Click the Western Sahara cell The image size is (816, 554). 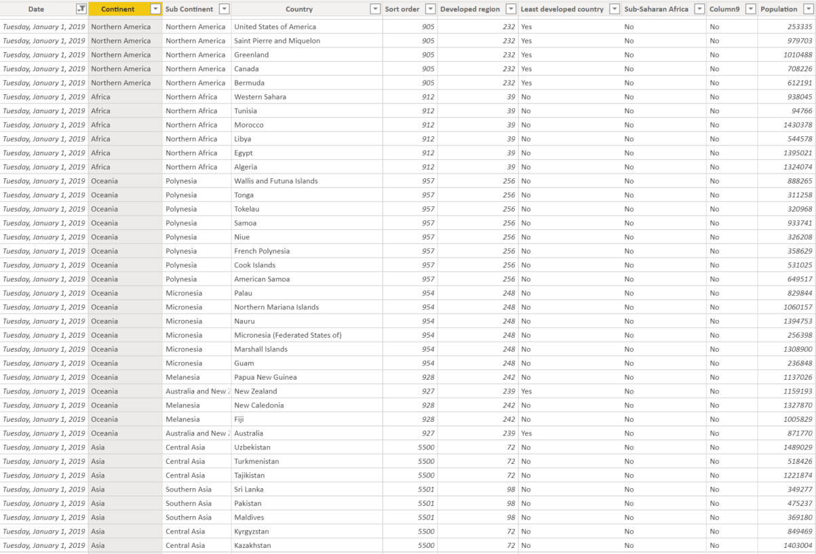click(307, 97)
